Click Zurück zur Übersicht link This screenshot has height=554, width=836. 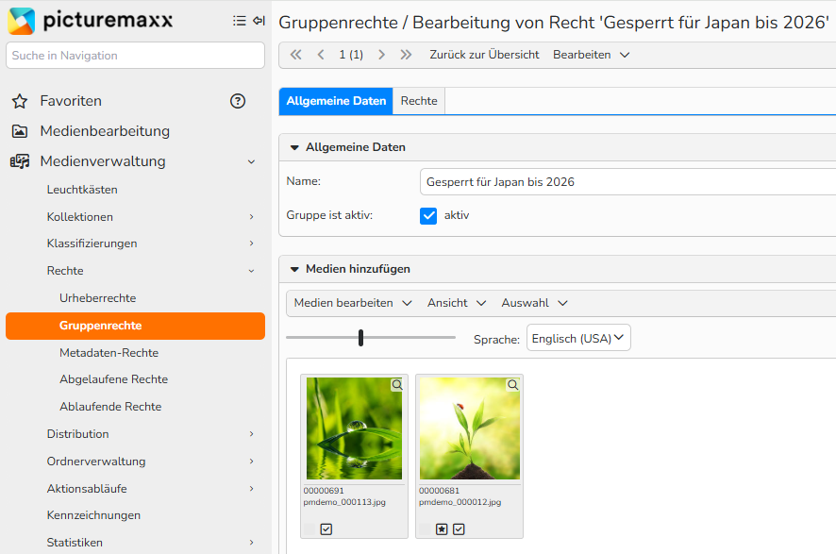tap(484, 55)
